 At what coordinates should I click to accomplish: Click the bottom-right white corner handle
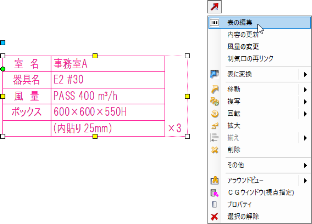(x=187, y=136)
